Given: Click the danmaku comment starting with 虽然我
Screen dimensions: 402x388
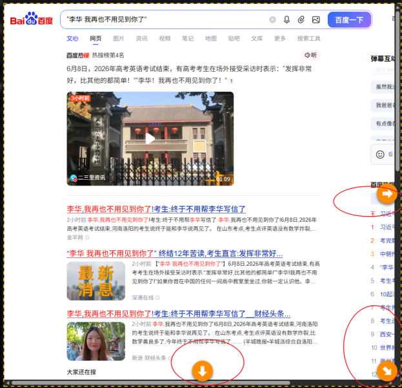Looking at the screenshot, I should point(383,87).
